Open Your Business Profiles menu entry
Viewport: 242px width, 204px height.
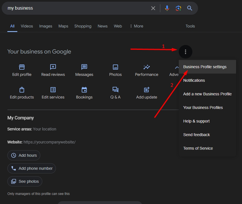207,108
